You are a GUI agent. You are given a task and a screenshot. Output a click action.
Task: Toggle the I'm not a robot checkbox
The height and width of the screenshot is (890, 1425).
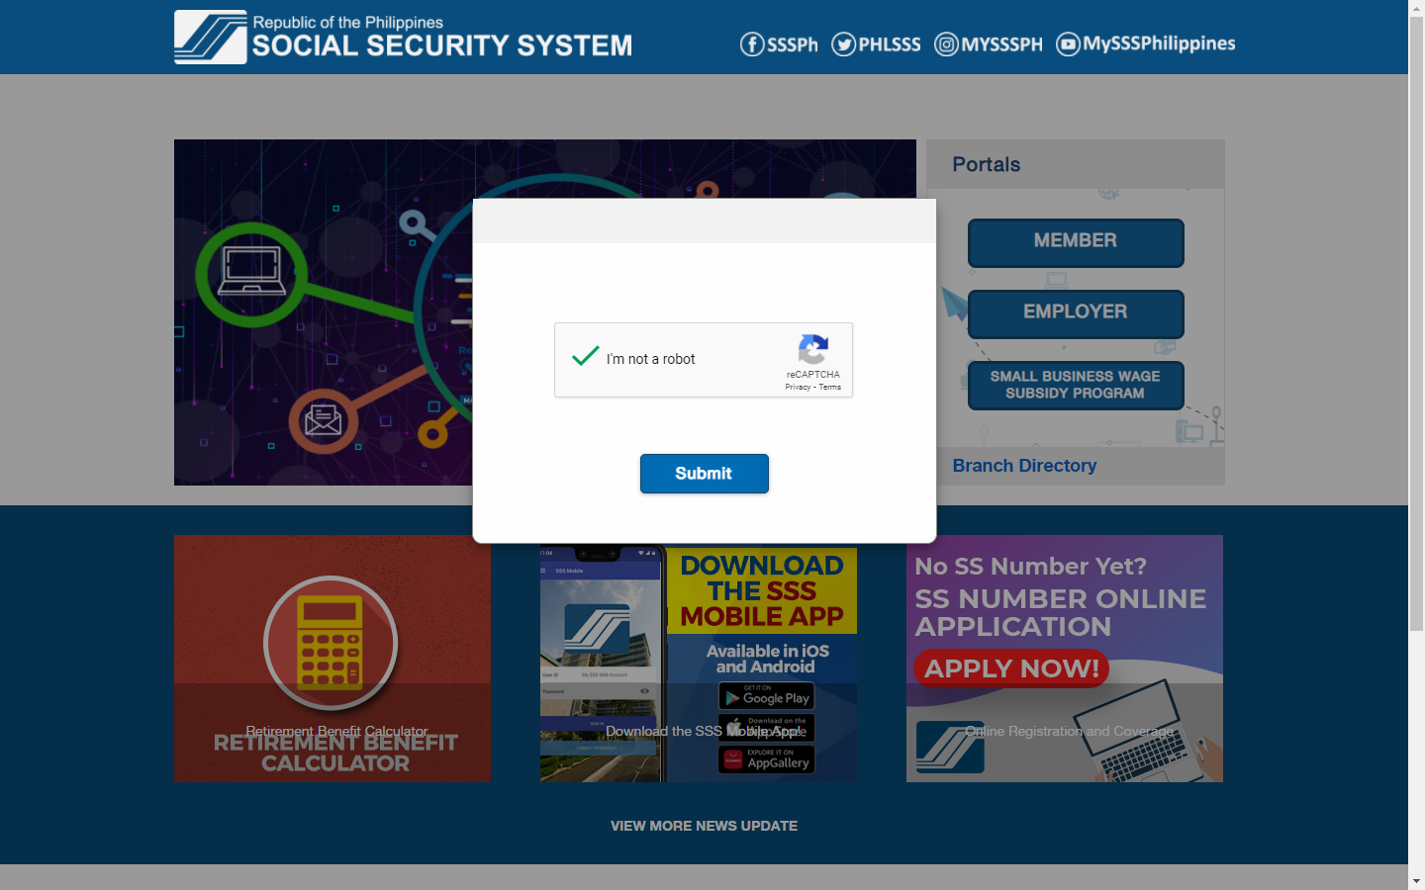coord(586,357)
